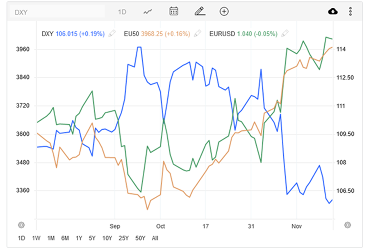Show All available history range
369x252 pixels.
pyautogui.click(x=155, y=238)
